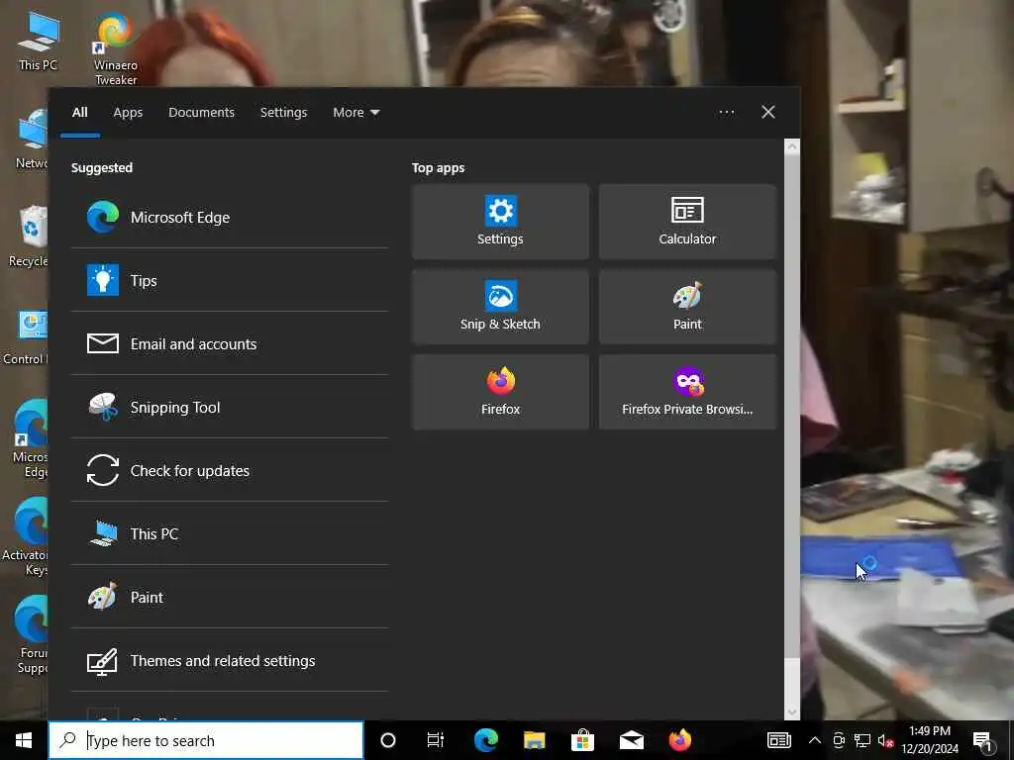
Task: Open Action Center notifications icon
Action: (x=983, y=740)
